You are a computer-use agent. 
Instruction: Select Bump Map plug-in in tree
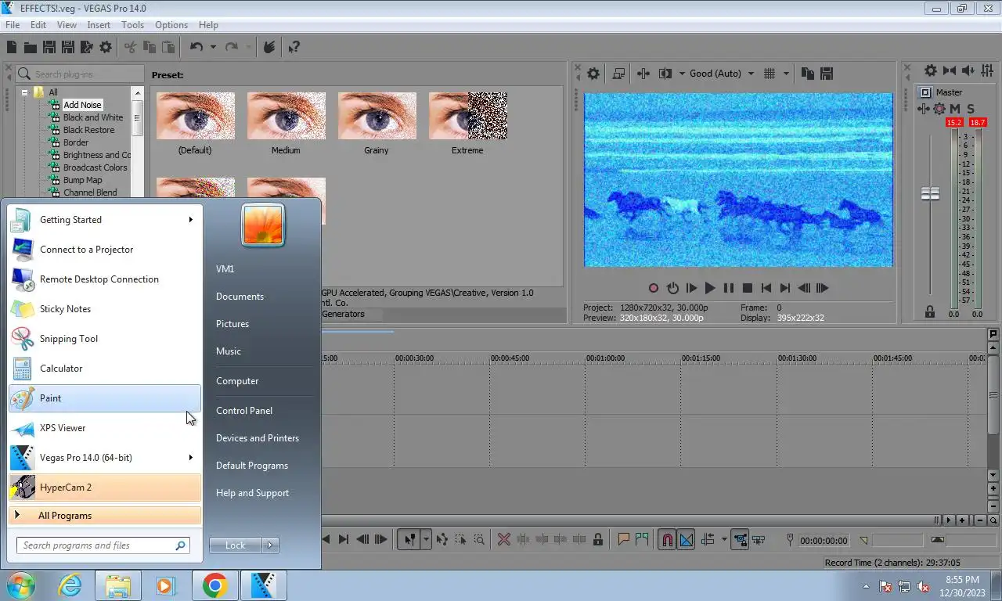coord(82,180)
